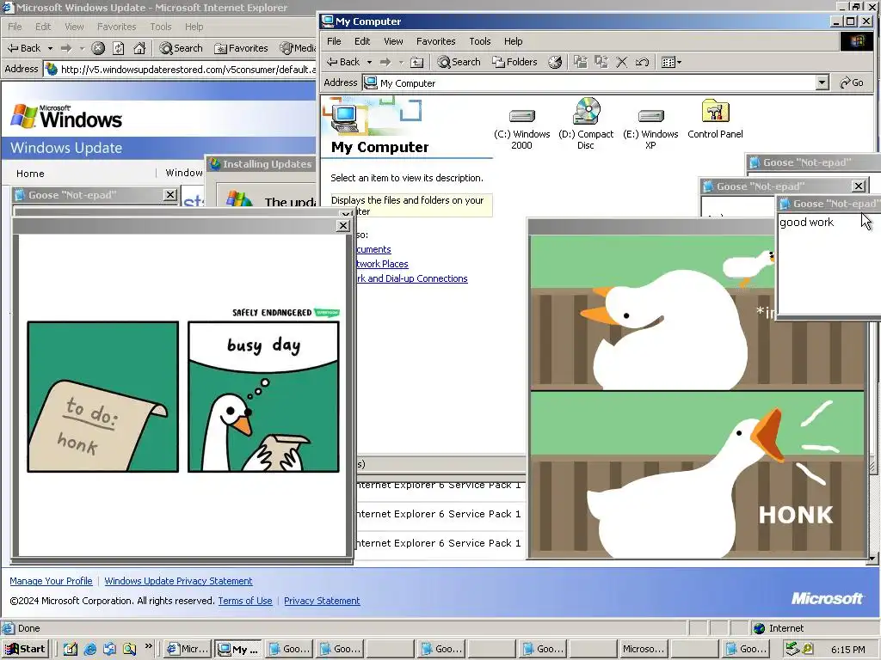Click the Start button

coord(25,649)
